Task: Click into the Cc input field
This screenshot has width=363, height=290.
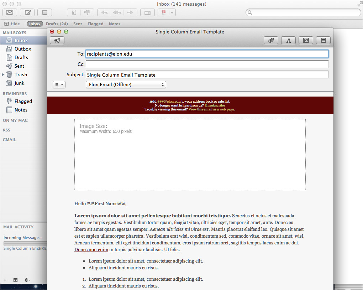Action: [x=207, y=64]
